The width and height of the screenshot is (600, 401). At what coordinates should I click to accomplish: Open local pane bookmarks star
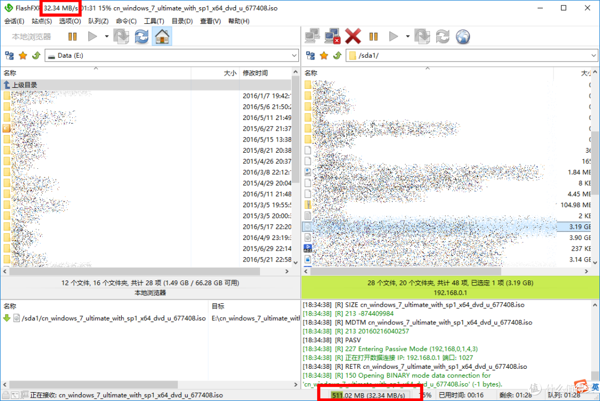click(x=23, y=56)
